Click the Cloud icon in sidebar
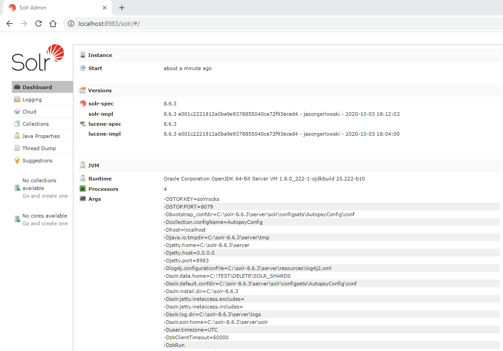503x351 pixels. coord(18,111)
